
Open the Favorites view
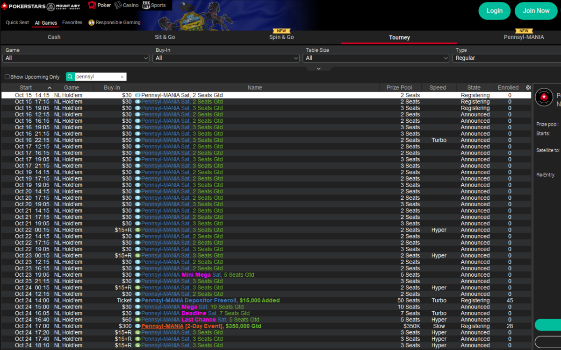pos(72,22)
